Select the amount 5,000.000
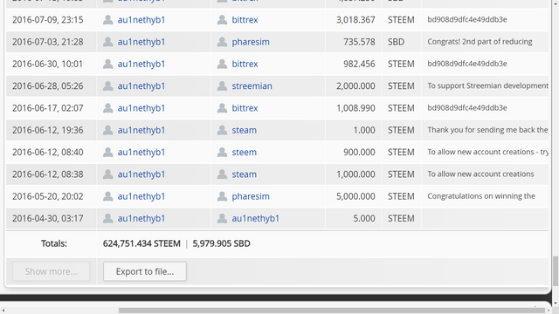559x314 pixels. coord(355,196)
